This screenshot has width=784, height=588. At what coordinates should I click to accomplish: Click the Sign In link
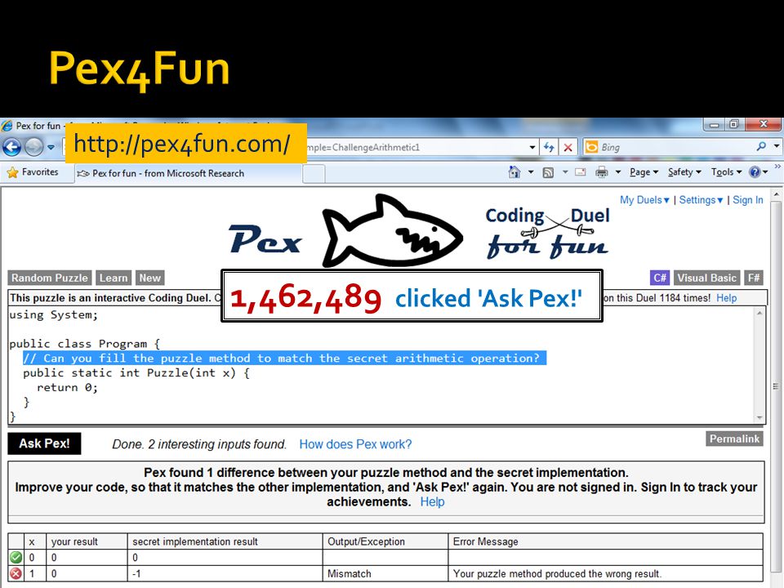tap(748, 200)
